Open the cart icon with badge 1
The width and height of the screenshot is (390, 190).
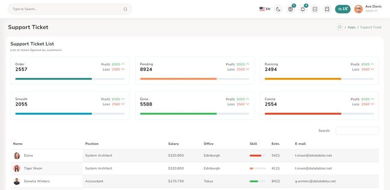[290, 9]
